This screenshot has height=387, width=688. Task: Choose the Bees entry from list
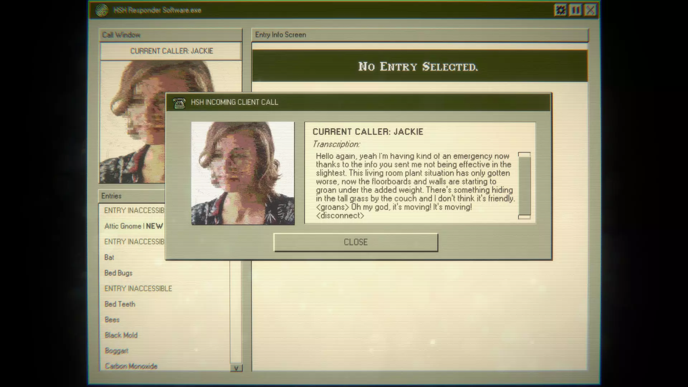coord(112,320)
